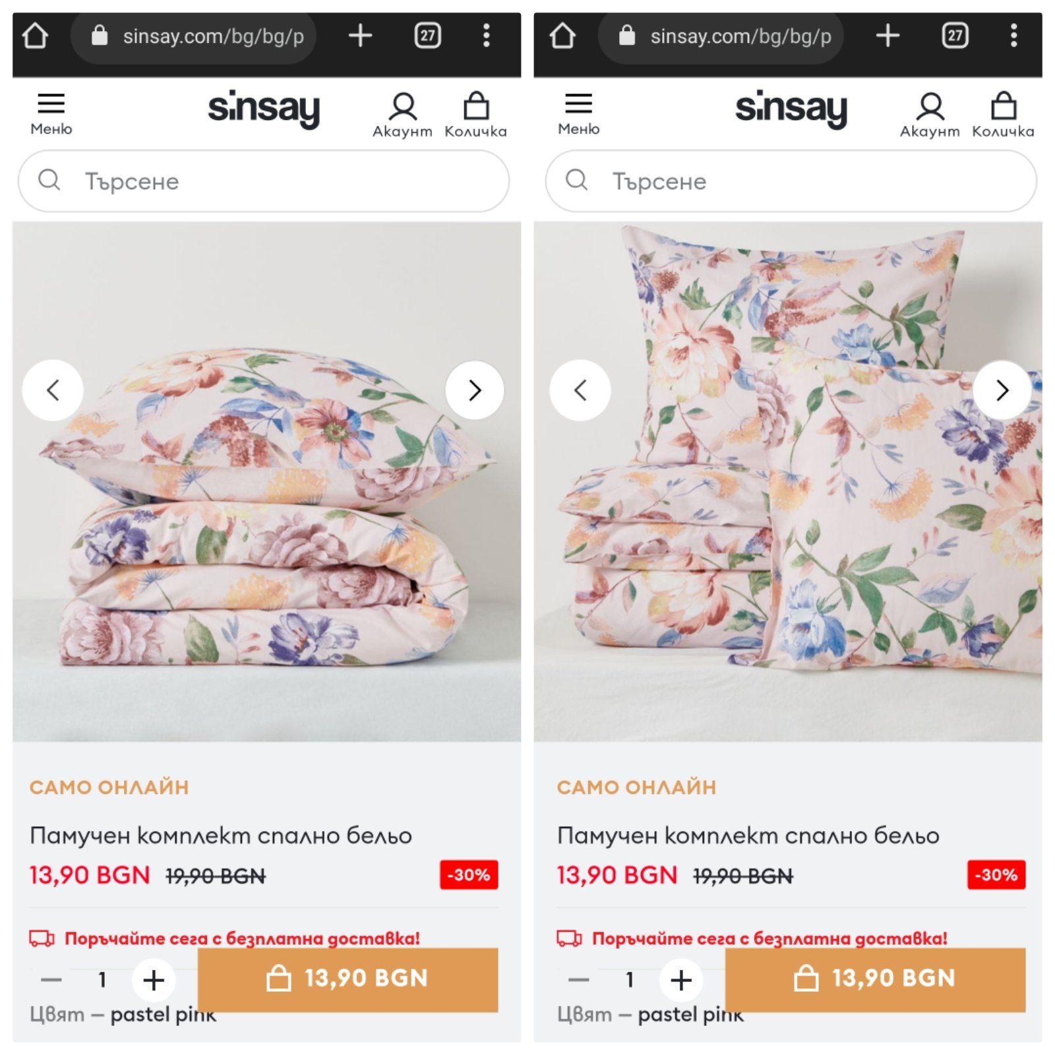
Task: Tap the stacked bedding product photo in the left screenshot
Action: coord(264,514)
